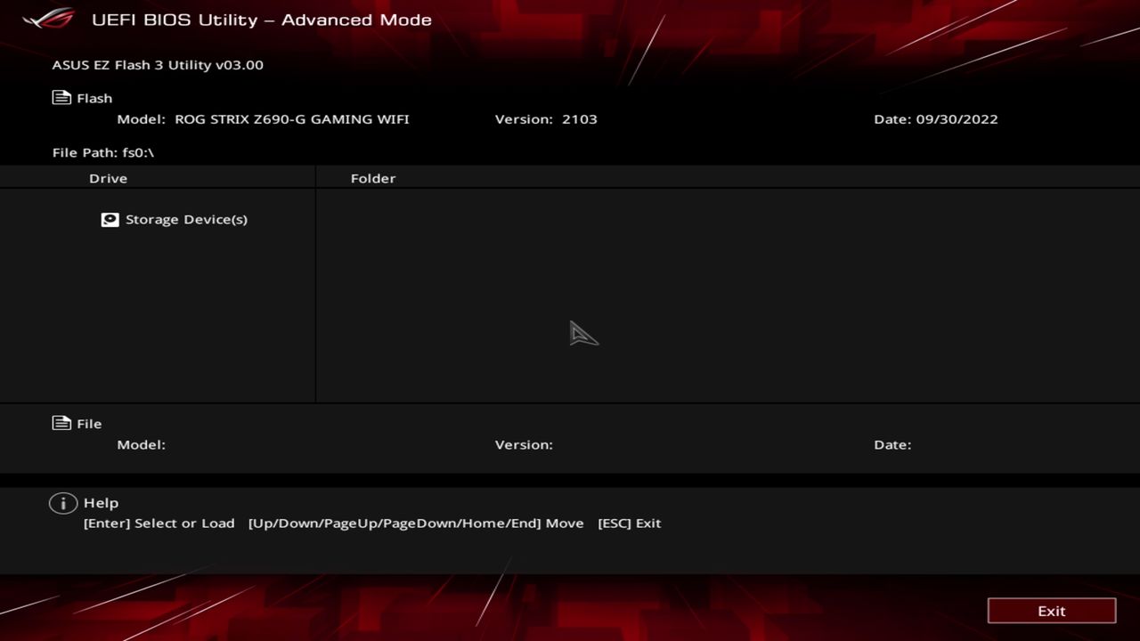Image resolution: width=1140 pixels, height=641 pixels.
Task: Click the Help section label
Action: [101, 503]
